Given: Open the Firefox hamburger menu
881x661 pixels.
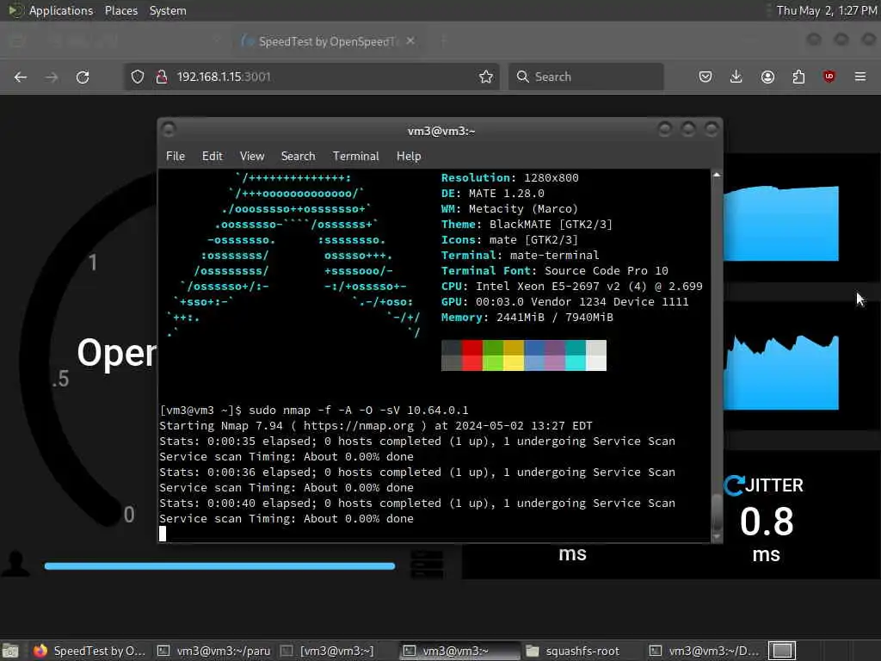Looking at the screenshot, I should point(860,77).
